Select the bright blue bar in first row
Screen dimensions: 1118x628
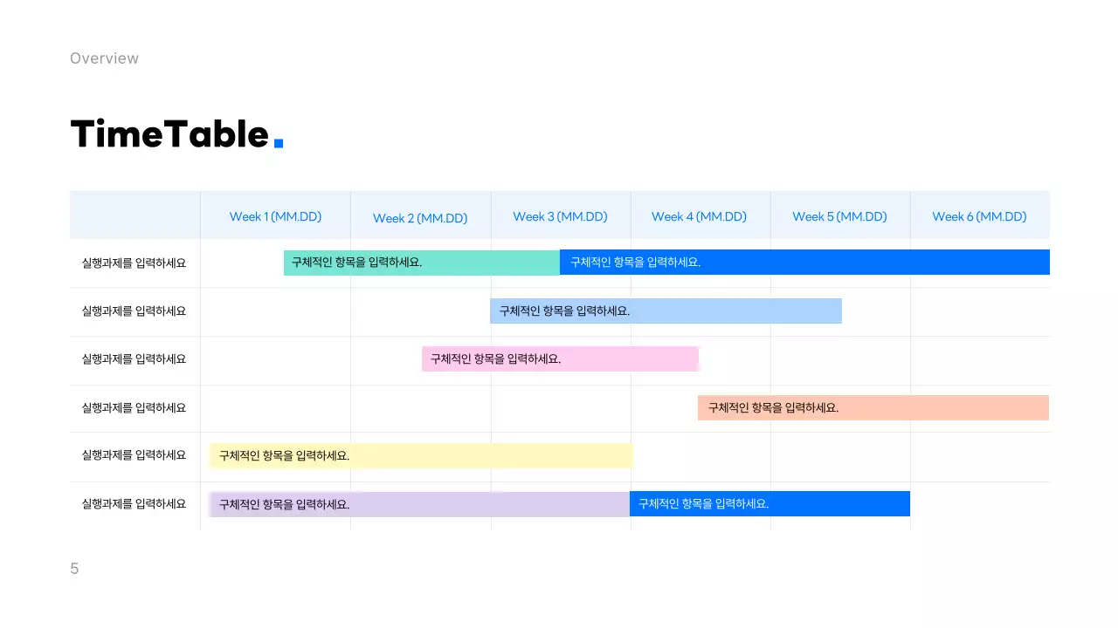coord(804,262)
